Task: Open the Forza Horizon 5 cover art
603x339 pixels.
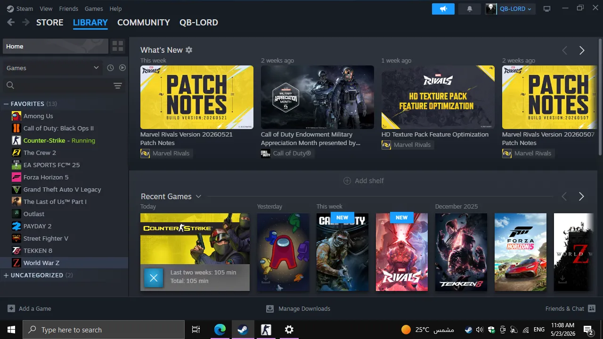Action: (x=521, y=252)
